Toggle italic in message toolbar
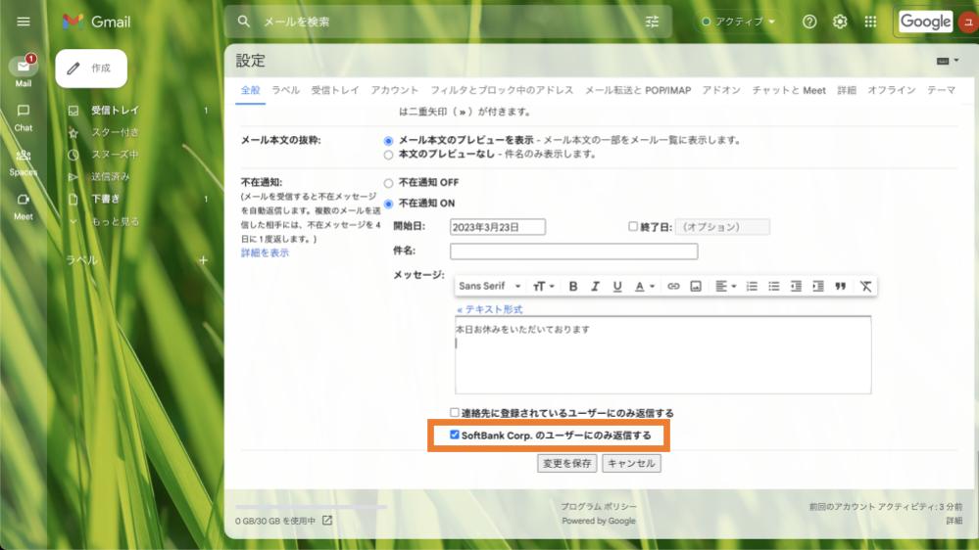 595,286
